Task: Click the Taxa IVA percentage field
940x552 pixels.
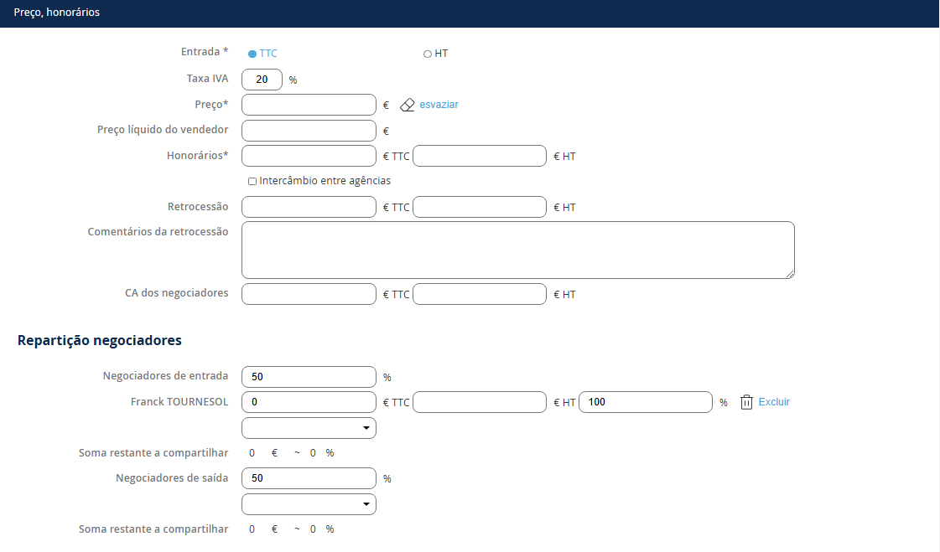Action: tap(262, 80)
